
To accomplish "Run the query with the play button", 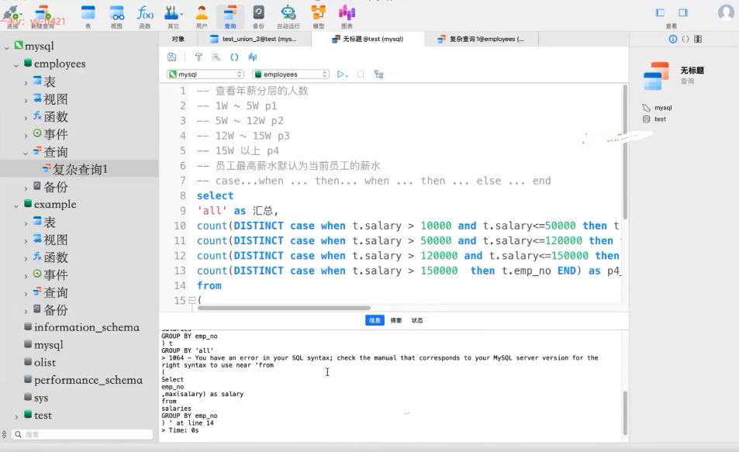I will 340,74.
